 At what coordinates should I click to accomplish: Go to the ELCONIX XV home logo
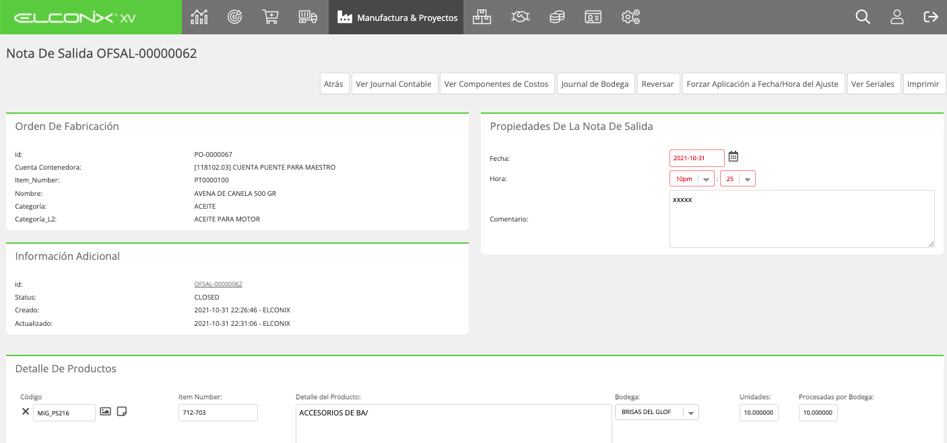(75, 18)
